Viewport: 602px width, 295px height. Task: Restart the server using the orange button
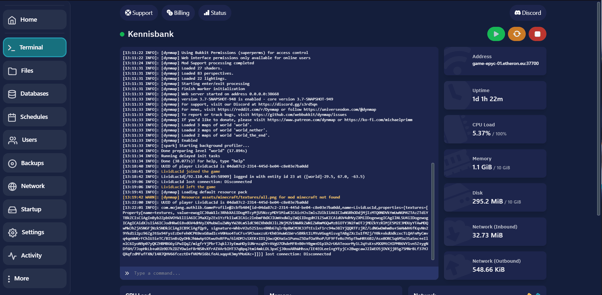pyautogui.click(x=517, y=34)
